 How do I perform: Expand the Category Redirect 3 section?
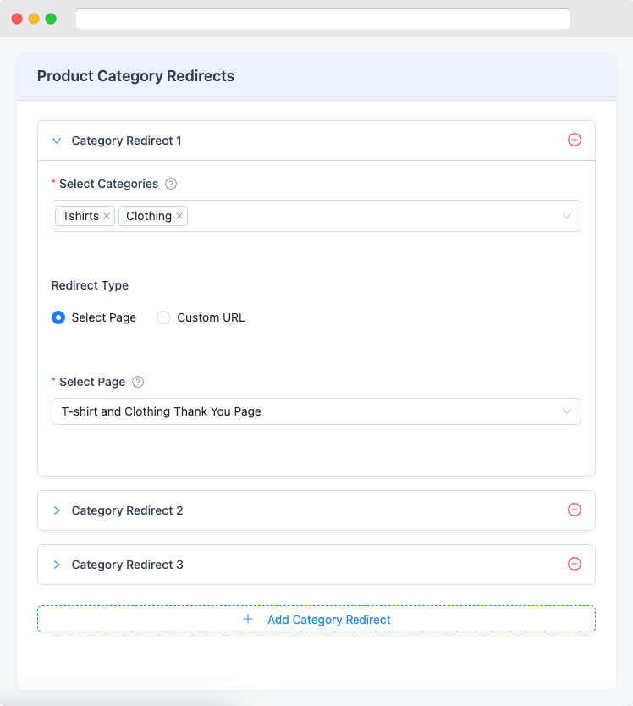[57, 564]
